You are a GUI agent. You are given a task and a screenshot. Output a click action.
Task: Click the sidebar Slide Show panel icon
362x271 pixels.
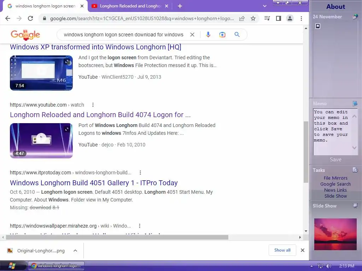tap(355, 206)
